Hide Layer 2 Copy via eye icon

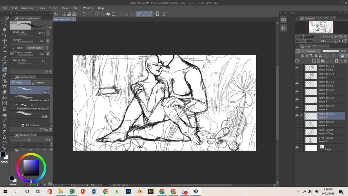point(297,84)
